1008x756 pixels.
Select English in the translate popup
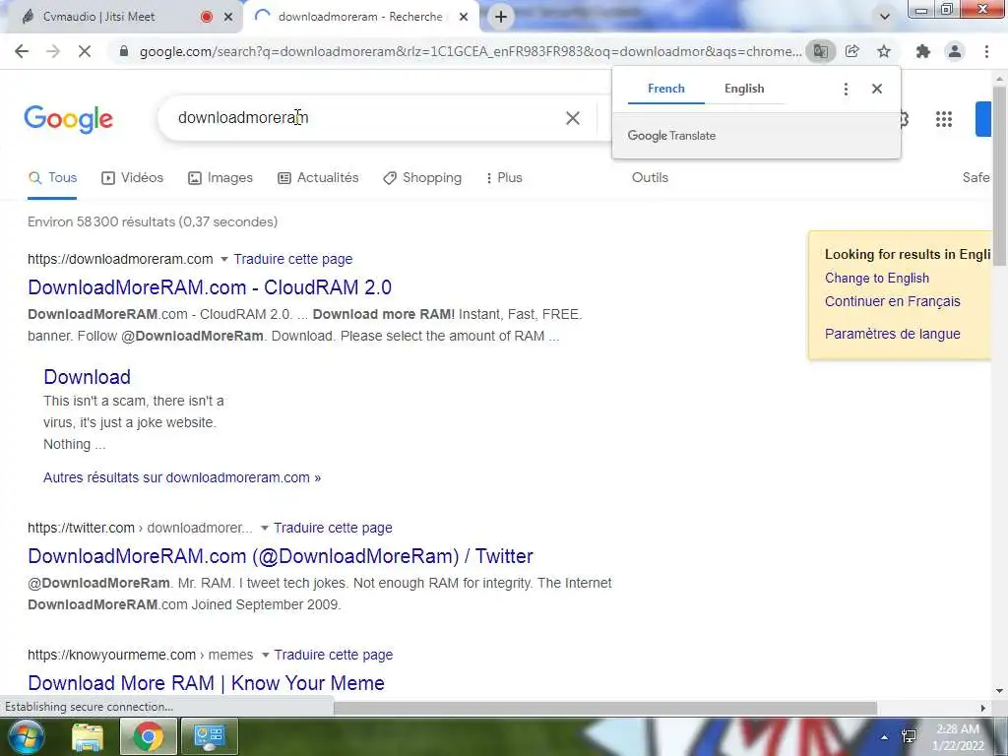pos(744,89)
